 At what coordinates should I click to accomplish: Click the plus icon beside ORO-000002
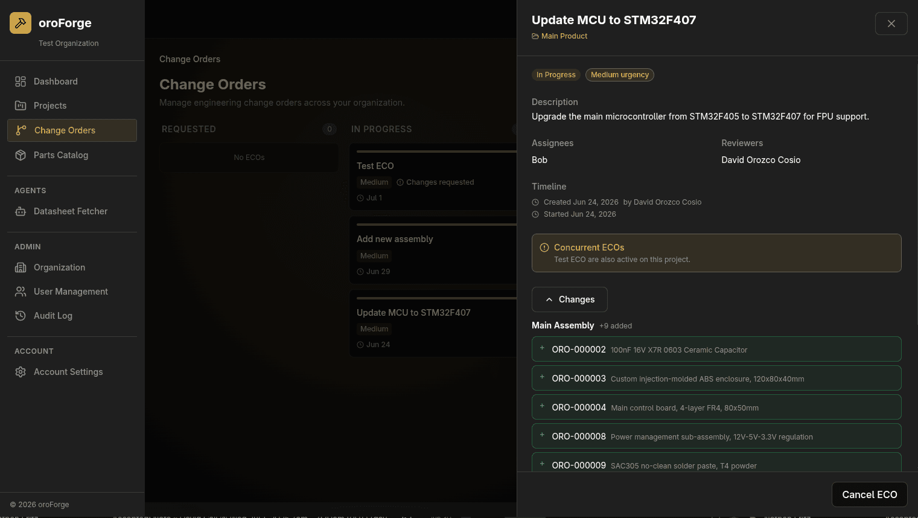[x=542, y=348]
